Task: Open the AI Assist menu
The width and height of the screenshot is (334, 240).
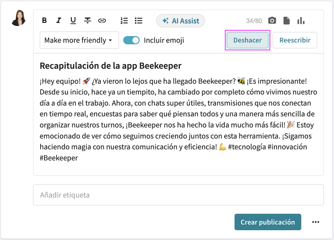Action: (x=180, y=21)
